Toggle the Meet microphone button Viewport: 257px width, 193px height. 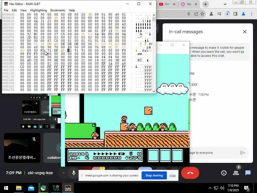coord(74,173)
